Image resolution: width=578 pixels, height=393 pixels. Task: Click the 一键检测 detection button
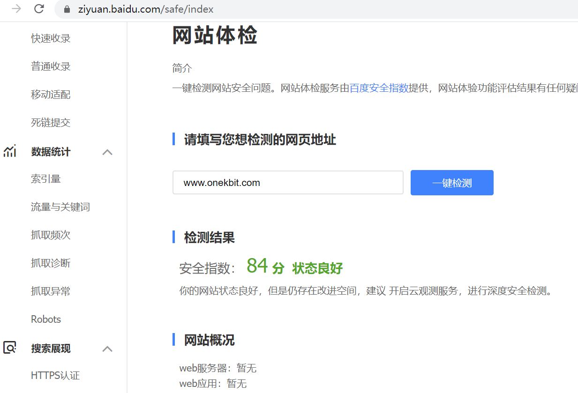coord(451,183)
